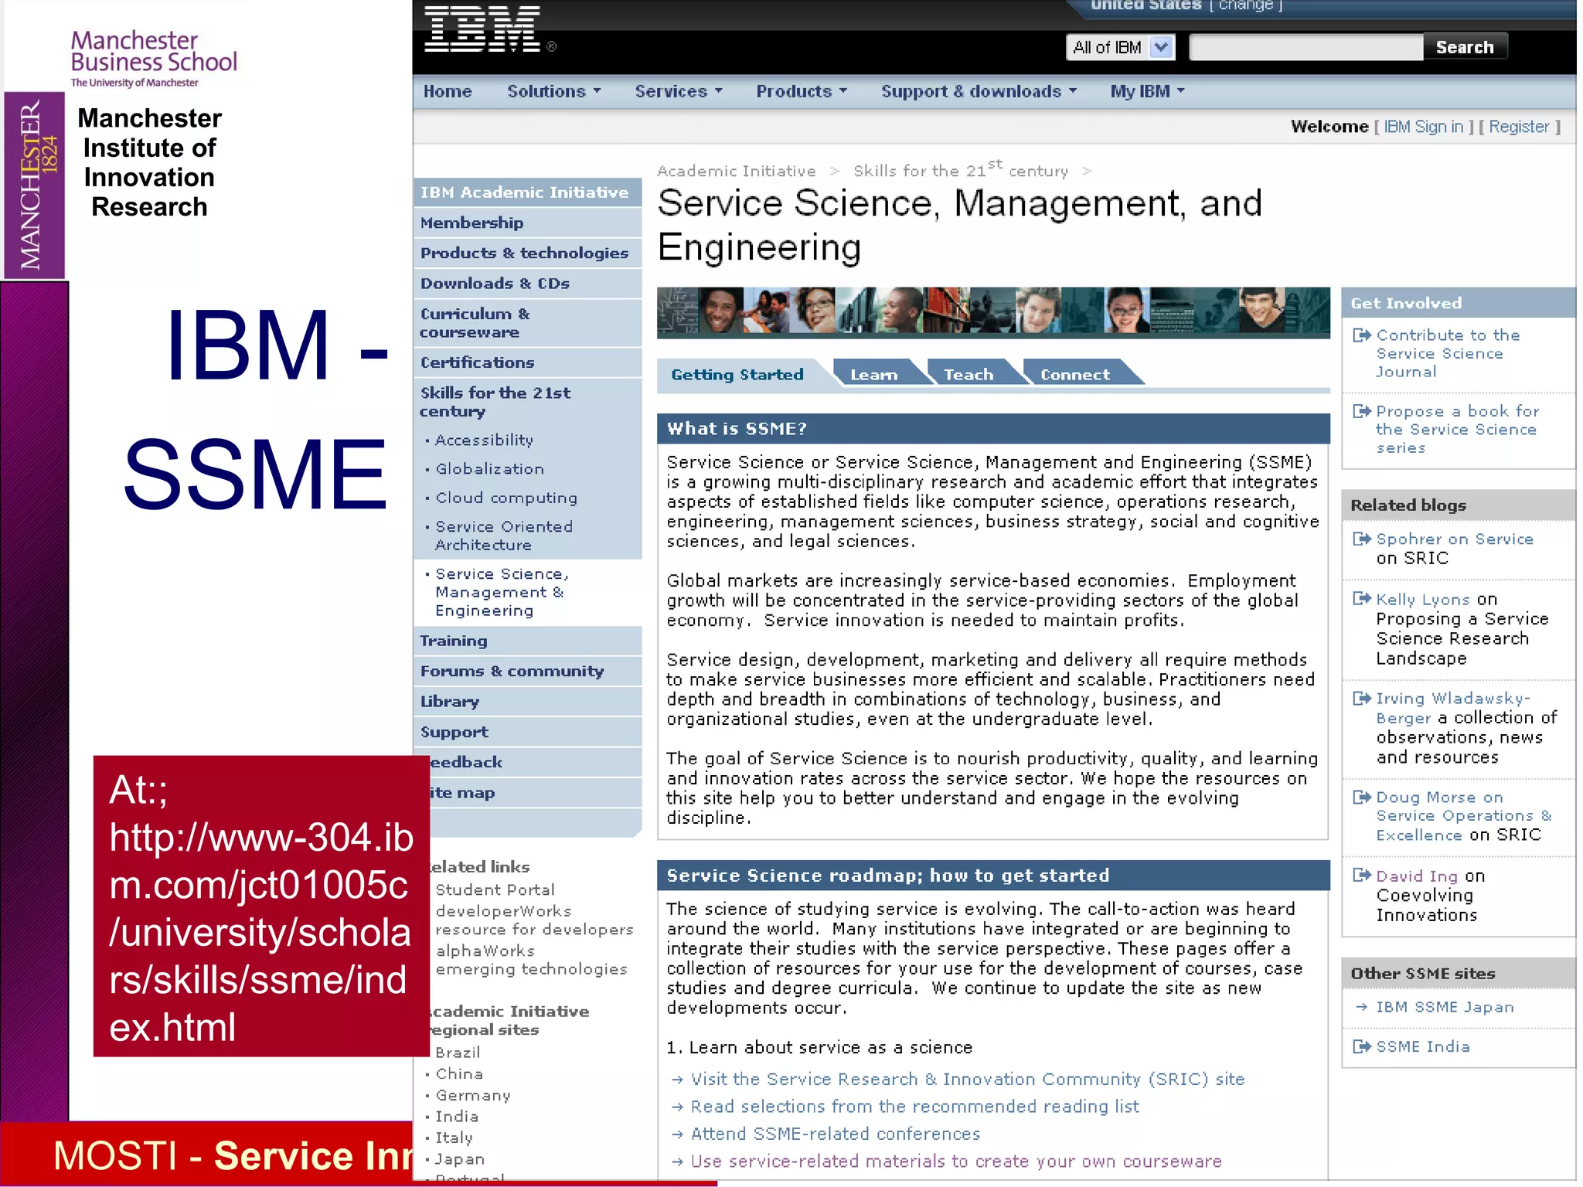Open the developerWorks related link

504,912
